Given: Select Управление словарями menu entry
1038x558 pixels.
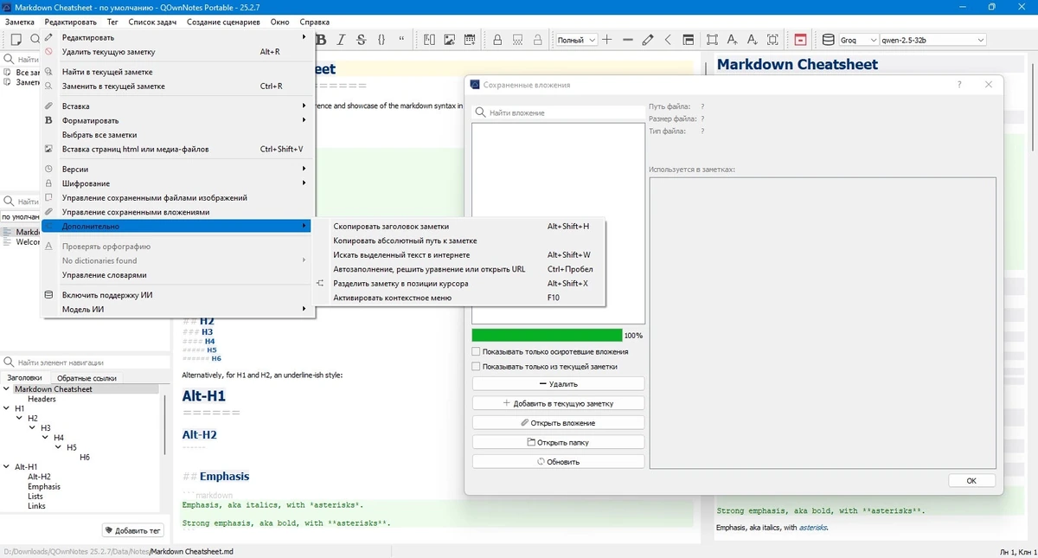Looking at the screenshot, I should tap(177, 275).
